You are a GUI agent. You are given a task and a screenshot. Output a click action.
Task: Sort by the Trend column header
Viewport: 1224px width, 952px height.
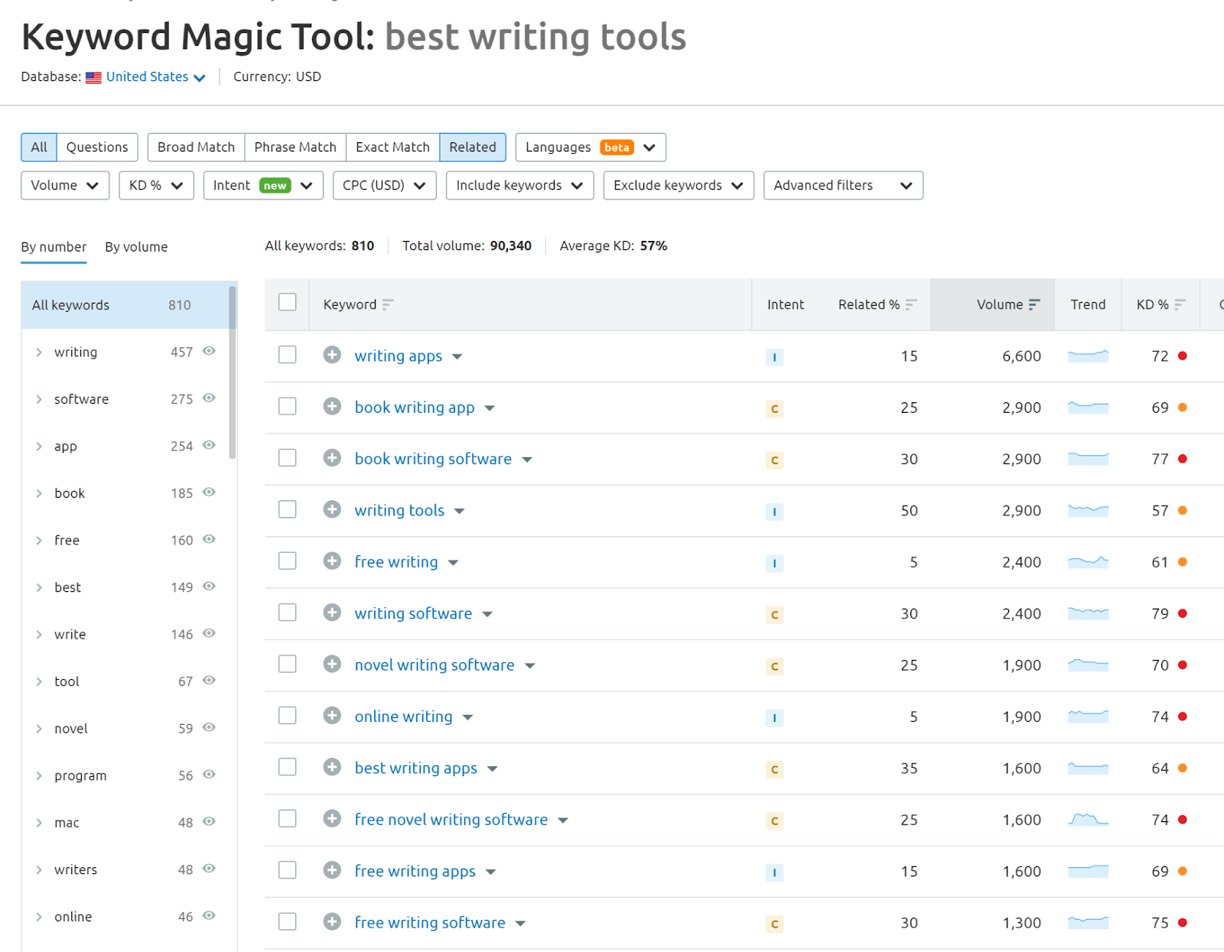coord(1088,304)
